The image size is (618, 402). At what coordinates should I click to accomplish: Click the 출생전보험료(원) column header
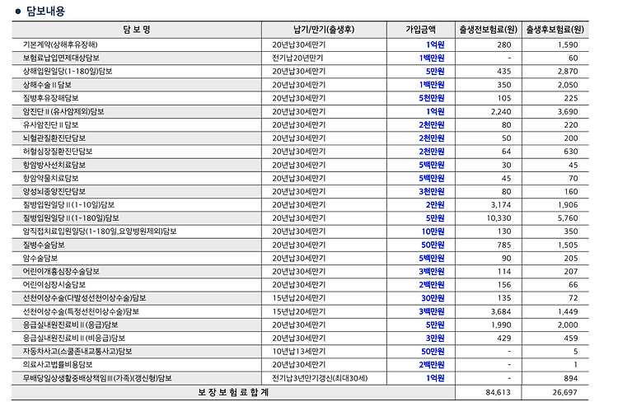489,30
